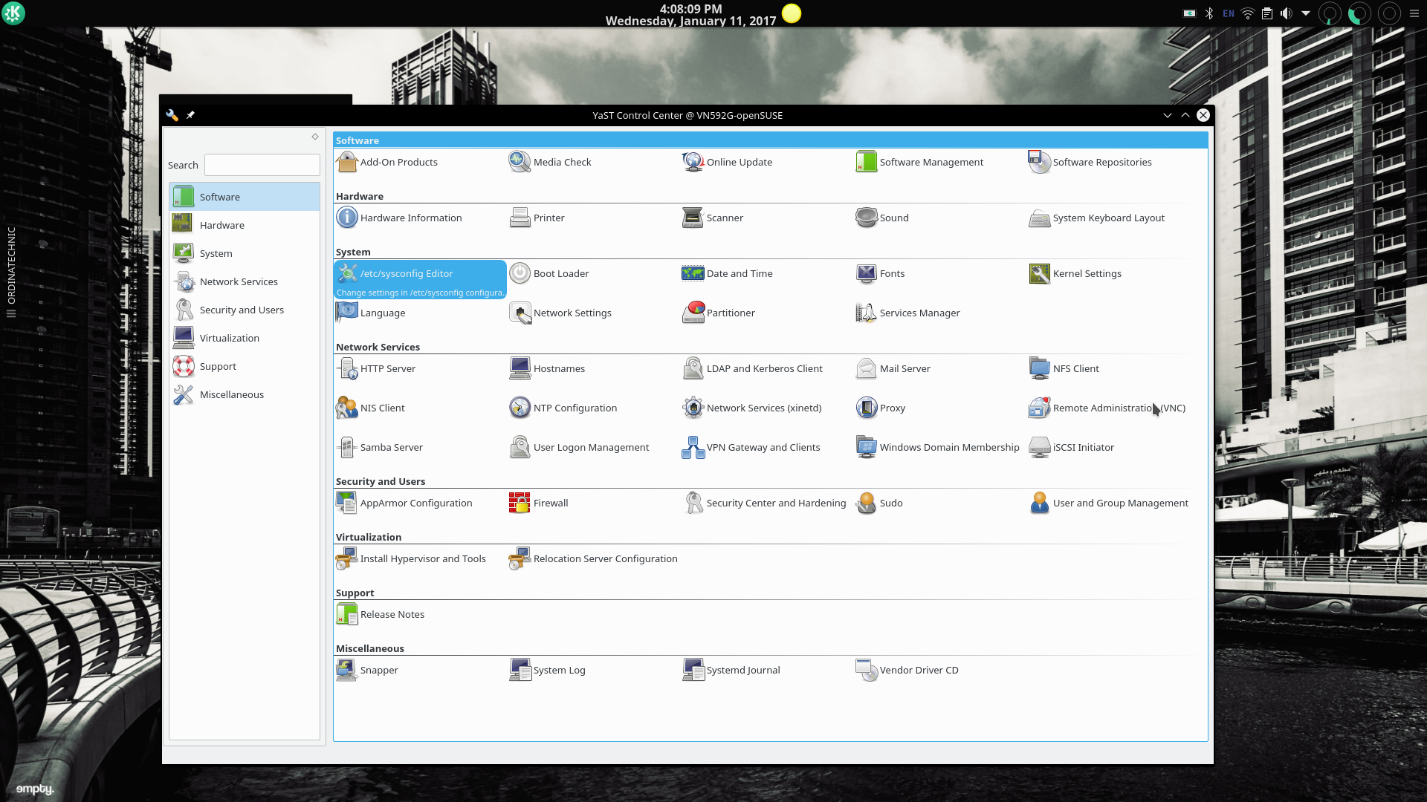The height and width of the screenshot is (802, 1427).
Task: Open iSCSI Initiator
Action: [1072, 447]
